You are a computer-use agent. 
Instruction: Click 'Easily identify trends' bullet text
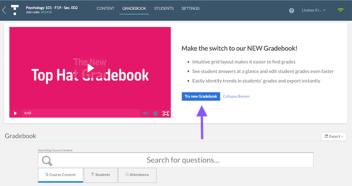point(256,81)
